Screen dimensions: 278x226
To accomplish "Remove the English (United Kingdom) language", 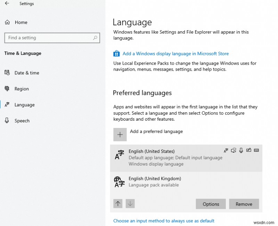I will 244,204.
